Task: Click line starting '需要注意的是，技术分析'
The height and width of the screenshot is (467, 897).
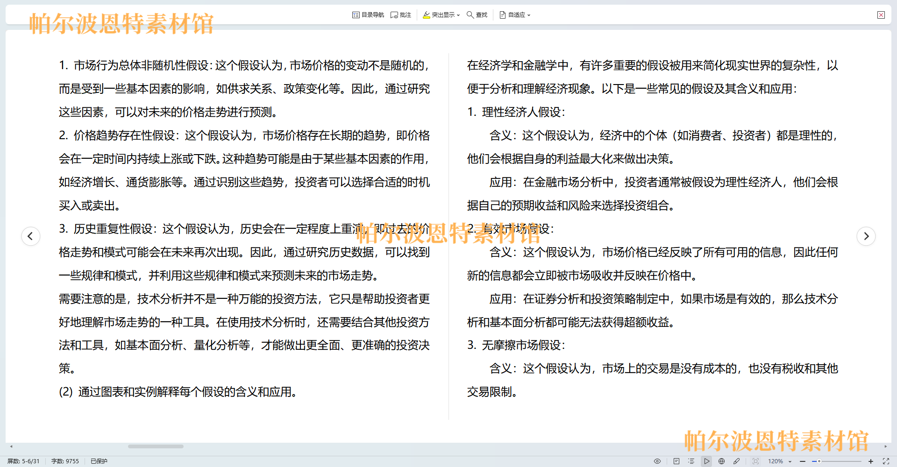Action: coord(244,299)
